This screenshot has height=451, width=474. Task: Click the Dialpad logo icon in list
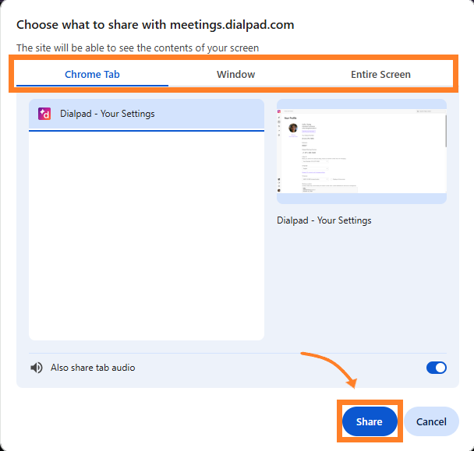[x=44, y=114]
